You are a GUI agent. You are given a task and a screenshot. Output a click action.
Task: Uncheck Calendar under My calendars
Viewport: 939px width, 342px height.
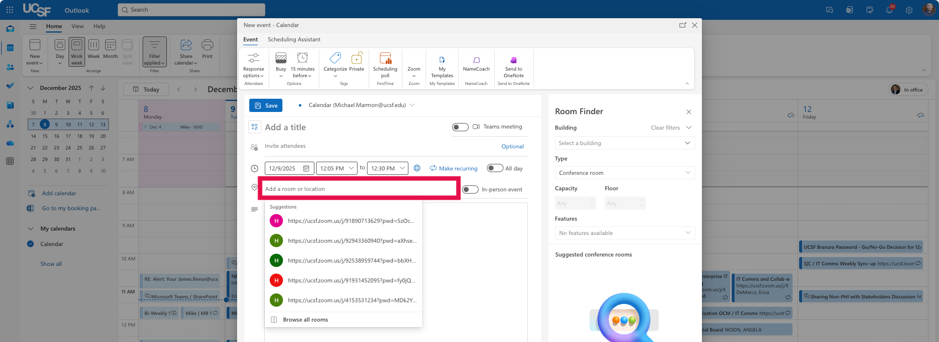(30, 244)
